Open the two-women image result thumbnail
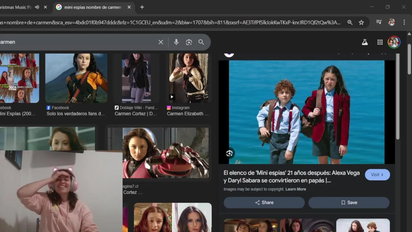 tap(173, 217)
